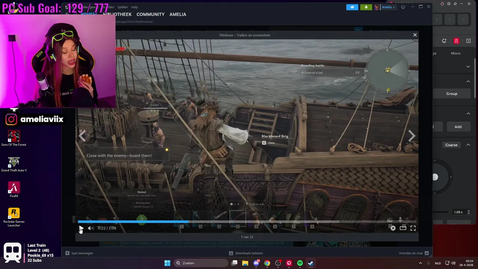Open Grand Theft Auto V desktop shortcut
The width and height of the screenshot is (478, 269).
point(14,164)
